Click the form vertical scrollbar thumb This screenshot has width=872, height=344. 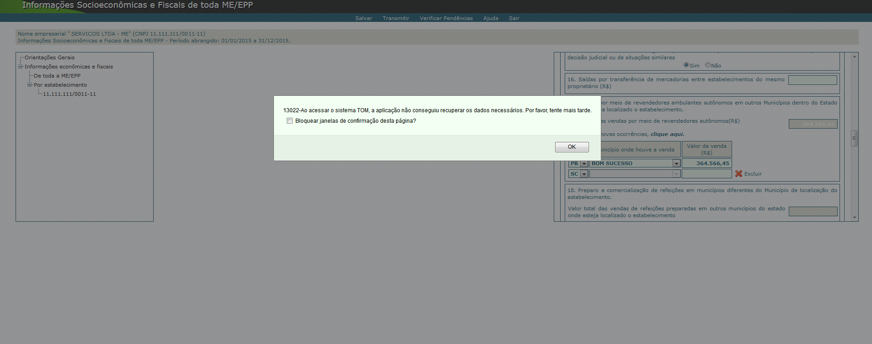(854, 138)
